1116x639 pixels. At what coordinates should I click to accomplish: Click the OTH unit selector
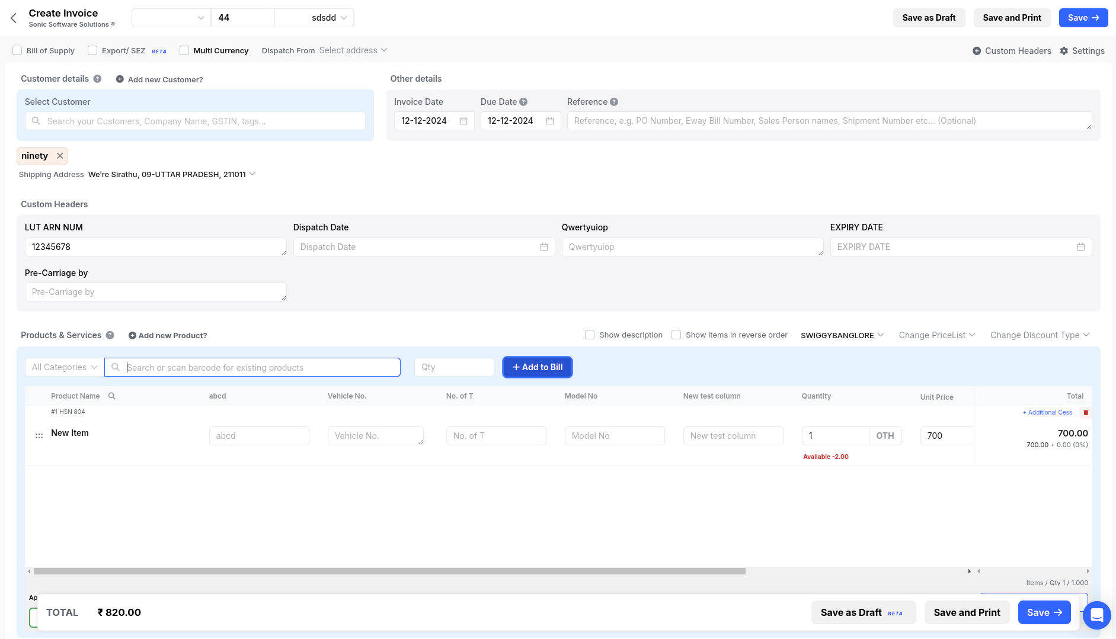[885, 436]
